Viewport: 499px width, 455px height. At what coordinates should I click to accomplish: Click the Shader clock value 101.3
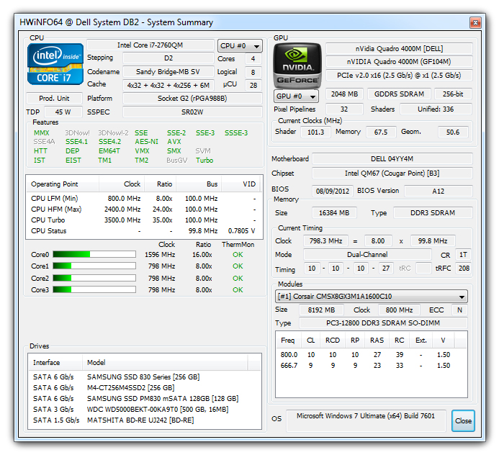point(315,132)
